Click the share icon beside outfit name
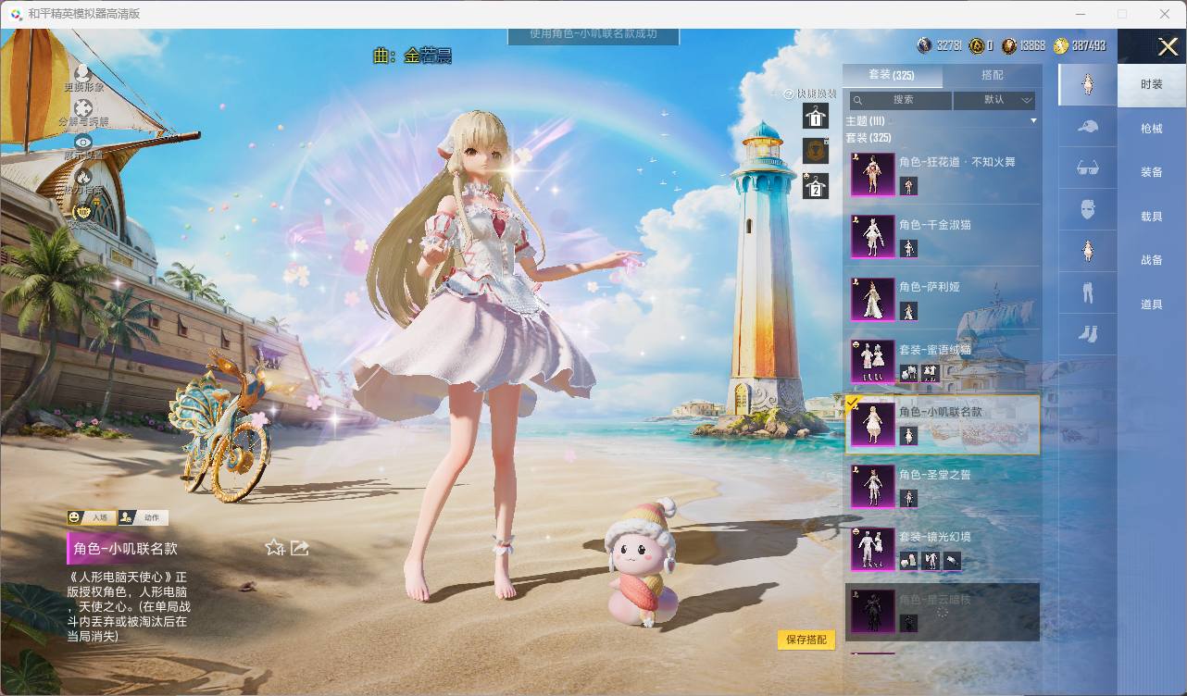 click(299, 548)
